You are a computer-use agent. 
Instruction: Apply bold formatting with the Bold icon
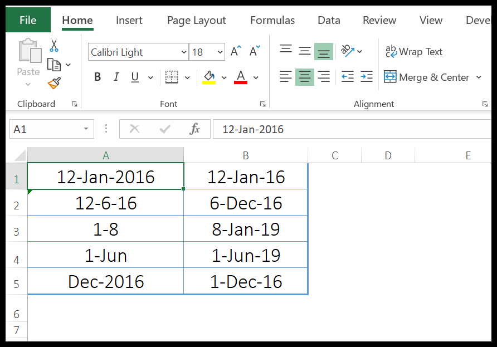[98, 77]
